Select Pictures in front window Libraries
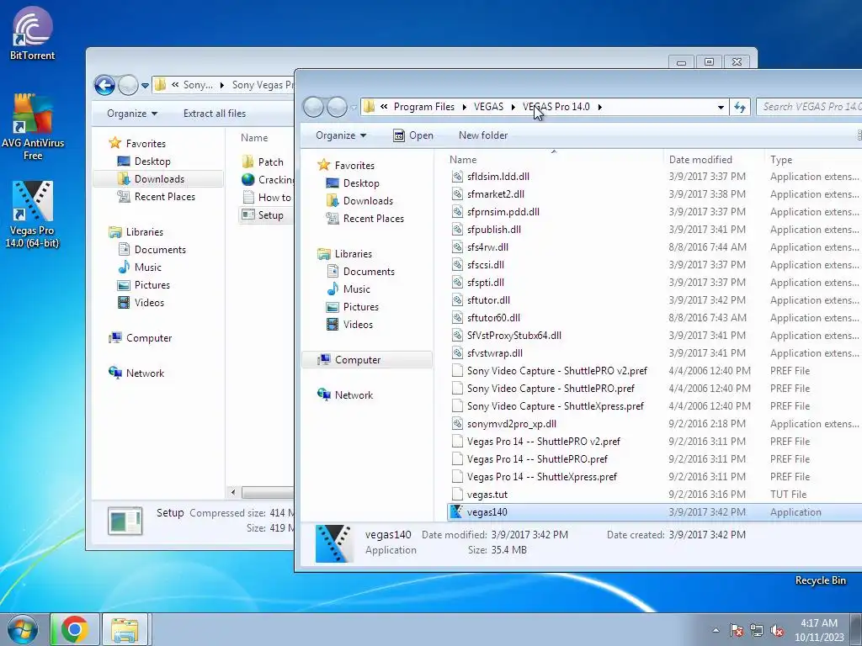 tap(360, 306)
